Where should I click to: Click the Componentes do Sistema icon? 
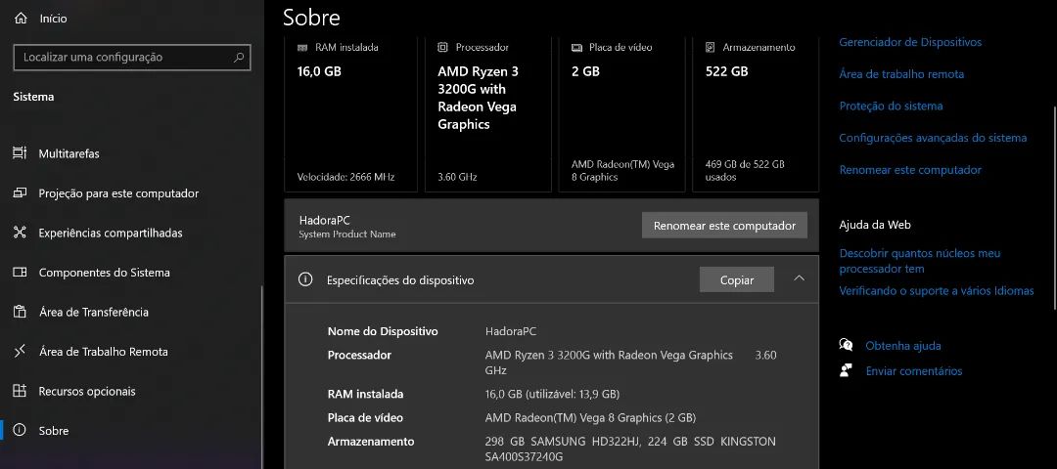click(20, 273)
